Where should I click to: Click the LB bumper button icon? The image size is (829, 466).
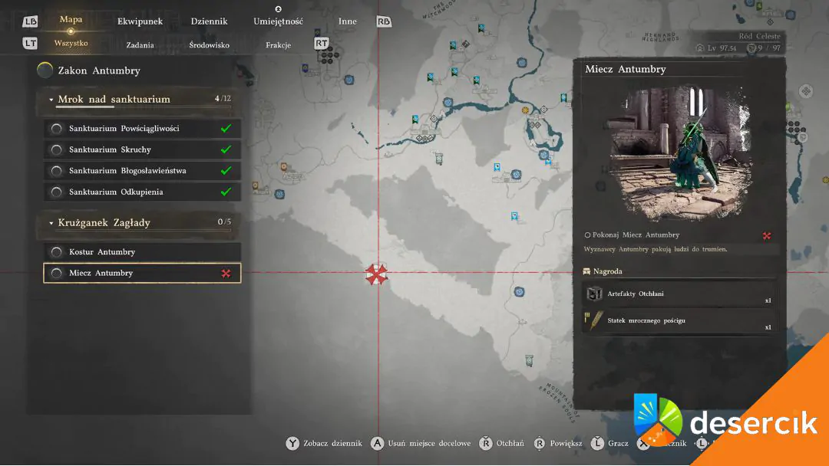tap(30, 21)
